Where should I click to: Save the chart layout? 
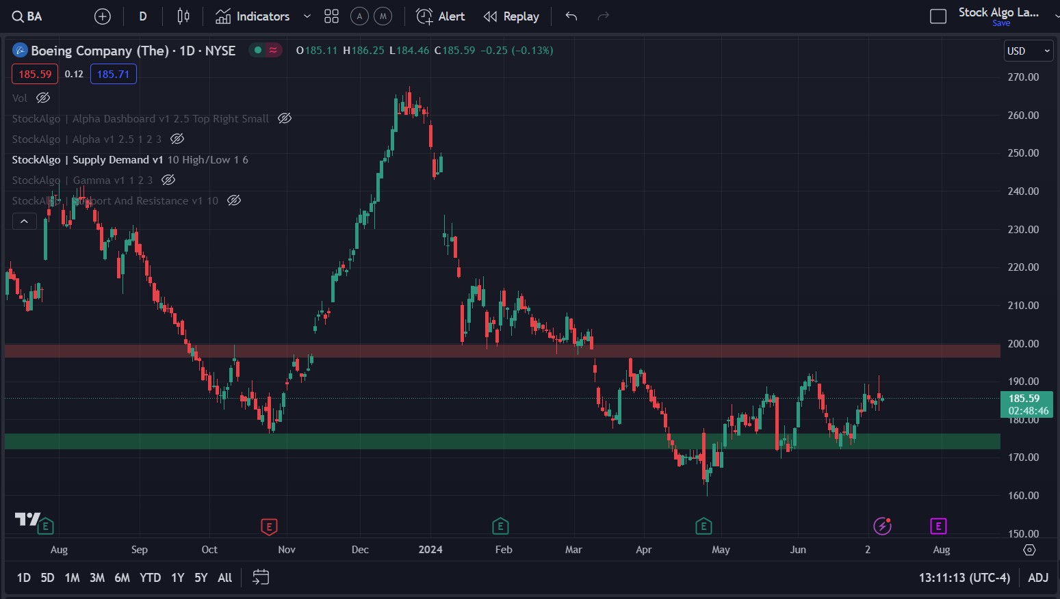(x=1001, y=23)
